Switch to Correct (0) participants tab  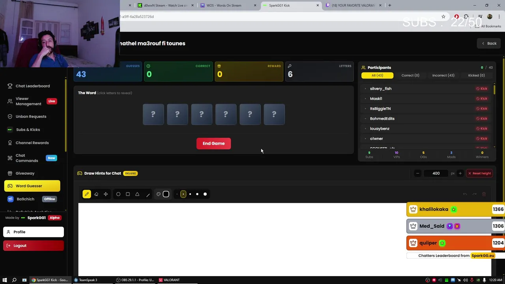tap(410, 75)
